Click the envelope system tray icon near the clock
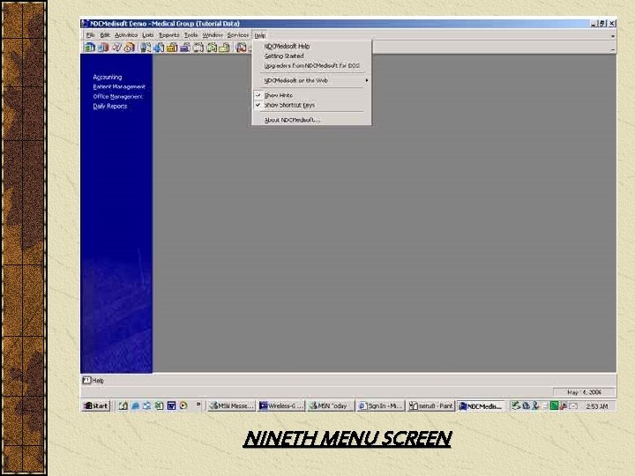635x476 pixels. [573, 405]
